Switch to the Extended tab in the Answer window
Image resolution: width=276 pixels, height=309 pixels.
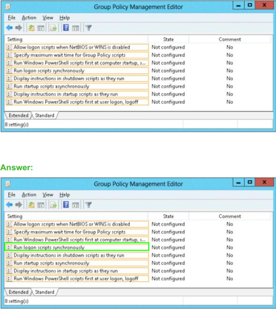[18, 292]
